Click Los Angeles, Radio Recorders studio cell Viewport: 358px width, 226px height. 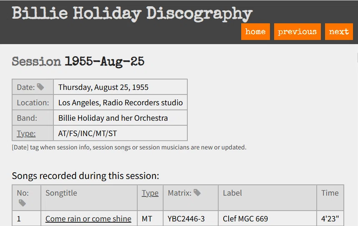point(120,102)
